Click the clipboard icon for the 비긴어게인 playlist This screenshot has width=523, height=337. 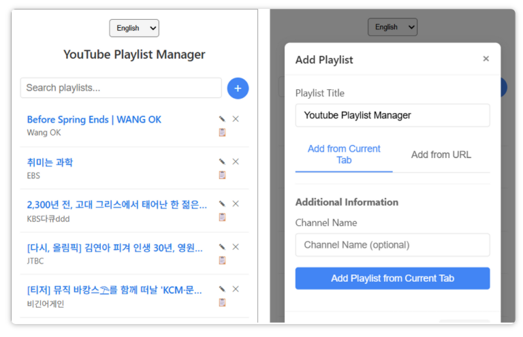point(222,302)
